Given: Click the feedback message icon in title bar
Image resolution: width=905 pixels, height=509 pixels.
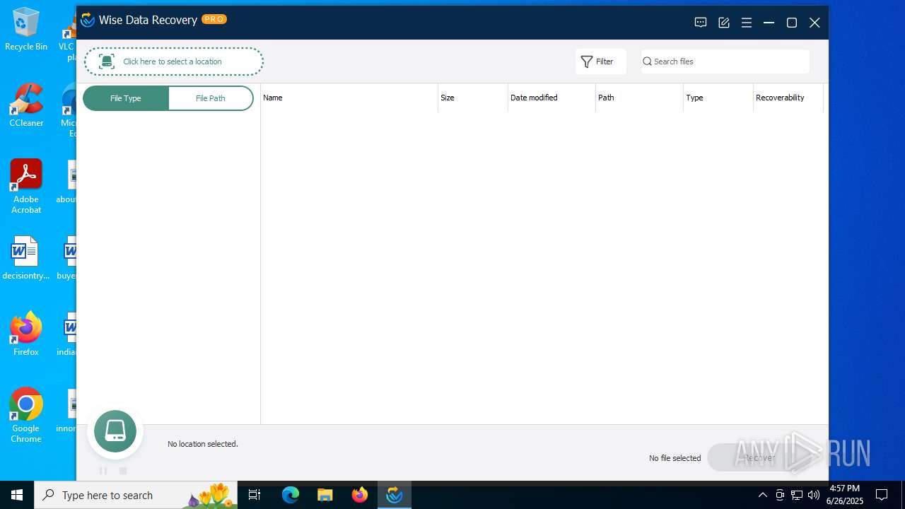Looking at the screenshot, I should 701,23.
